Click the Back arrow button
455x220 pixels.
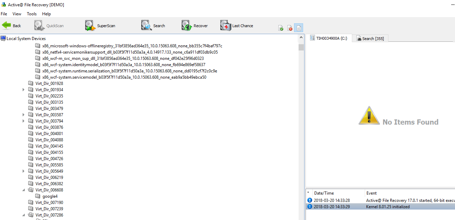[11, 26]
